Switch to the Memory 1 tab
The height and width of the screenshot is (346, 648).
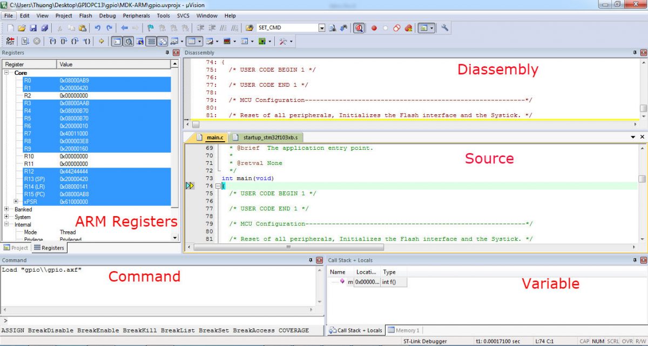point(403,330)
